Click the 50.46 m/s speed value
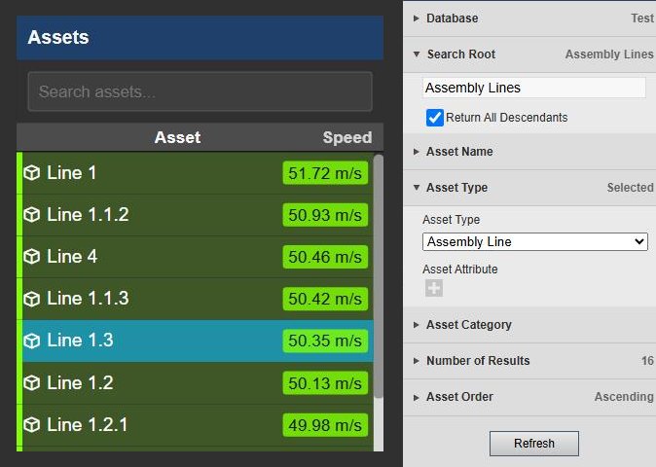The height and width of the screenshot is (467, 656). [x=325, y=257]
